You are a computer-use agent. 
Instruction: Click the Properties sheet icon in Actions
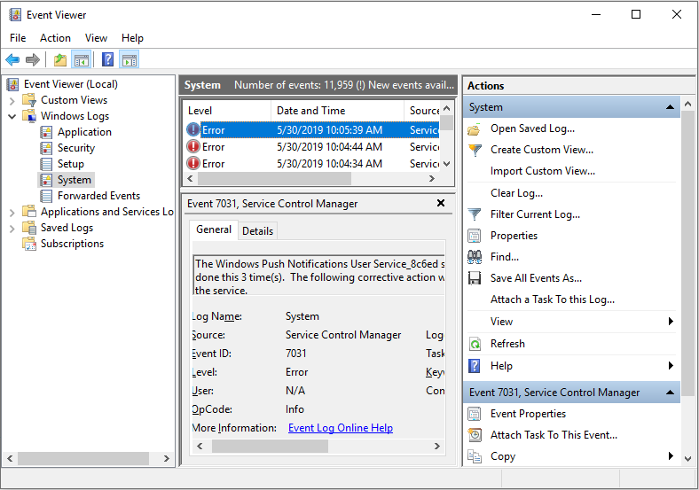[475, 236]
